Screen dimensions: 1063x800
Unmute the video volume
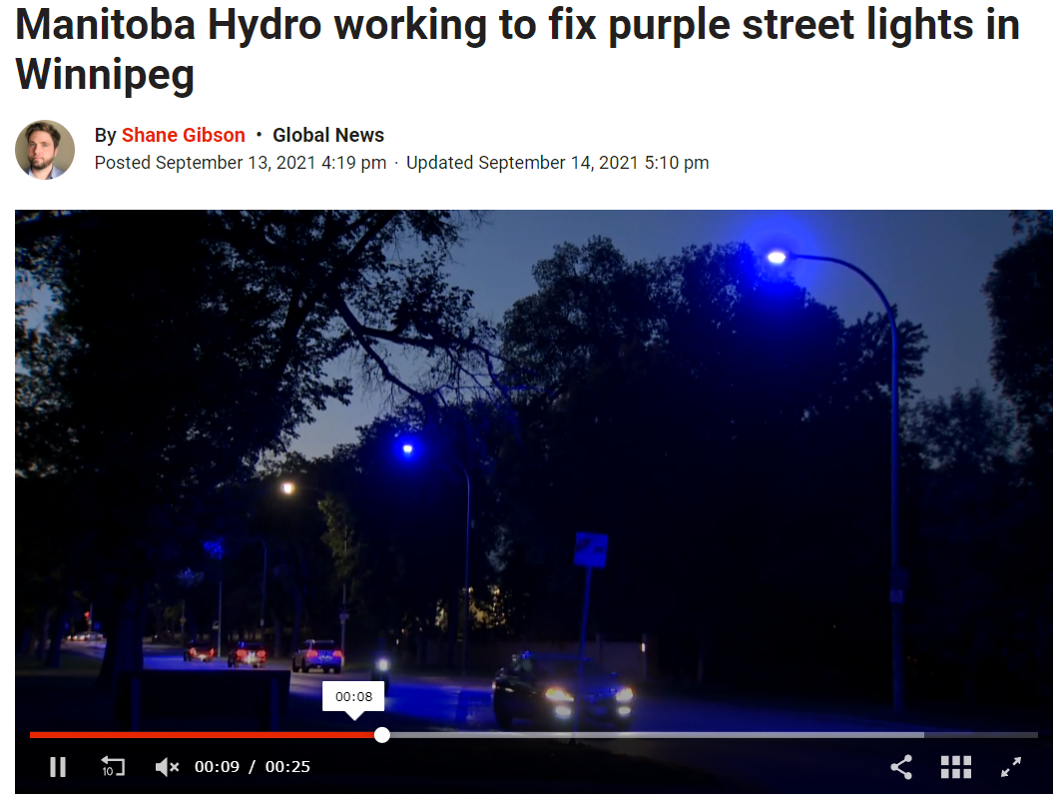[x=167, y=767]
